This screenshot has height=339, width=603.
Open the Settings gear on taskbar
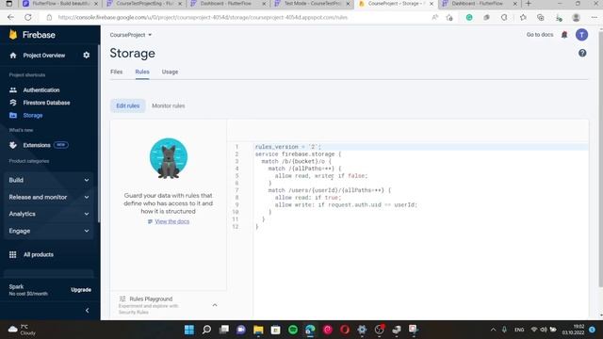pos(362,330)
